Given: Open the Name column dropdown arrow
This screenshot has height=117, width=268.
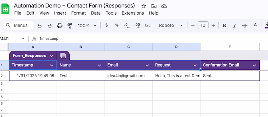Looking at the screenshot, I should click(99, 65).
